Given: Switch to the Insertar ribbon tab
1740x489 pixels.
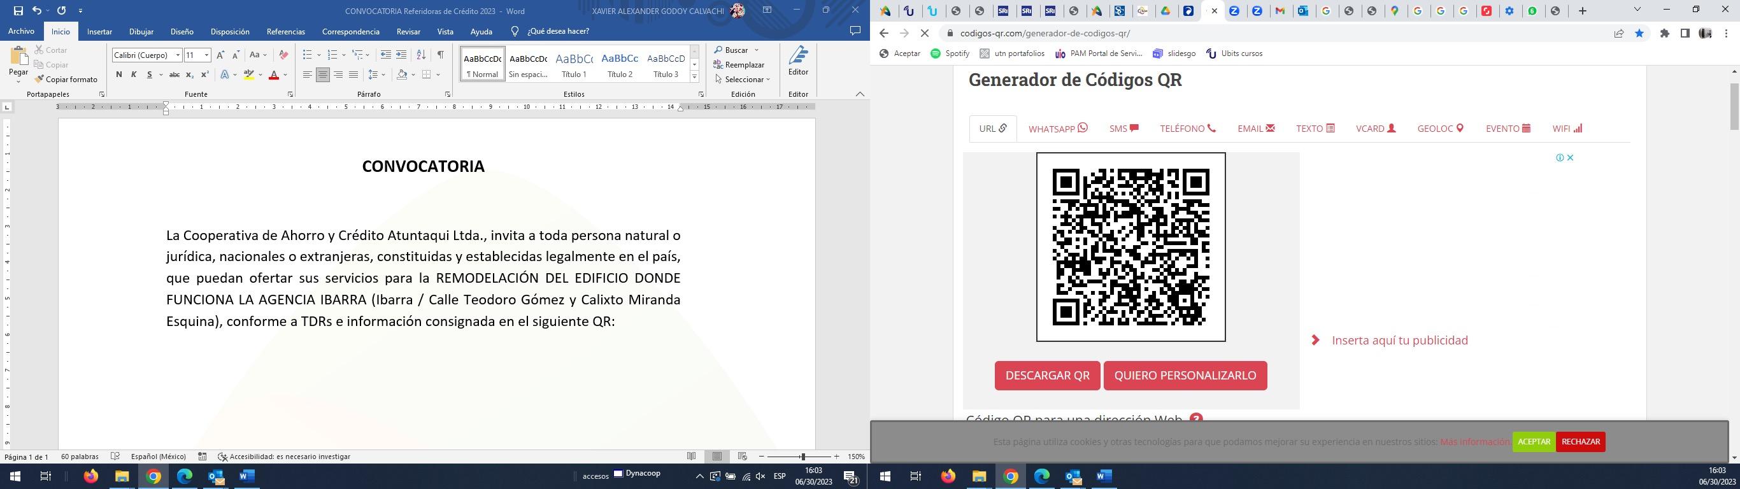Looking at the screenshot, I should coord(99,32).
